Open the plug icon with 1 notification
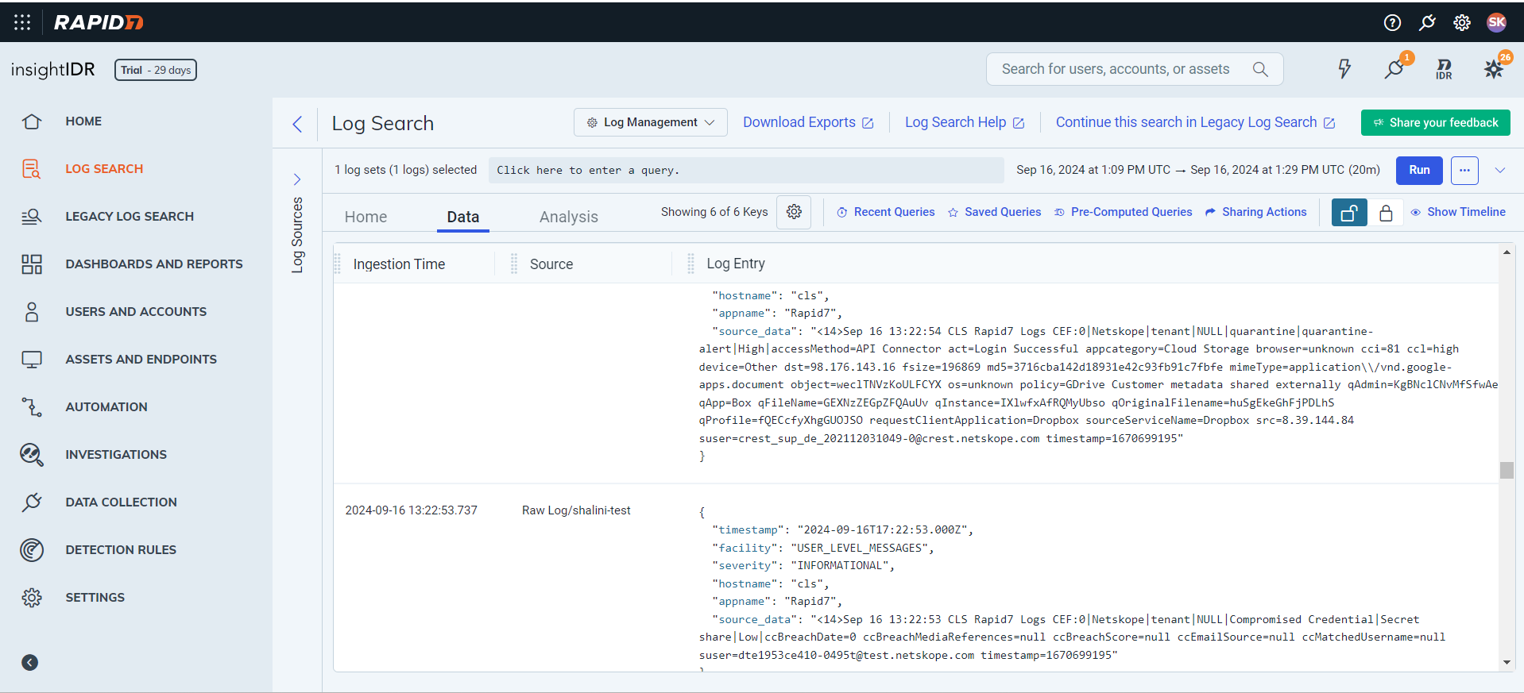This screenshot has height=693, width=1524. pos(1395,68)
